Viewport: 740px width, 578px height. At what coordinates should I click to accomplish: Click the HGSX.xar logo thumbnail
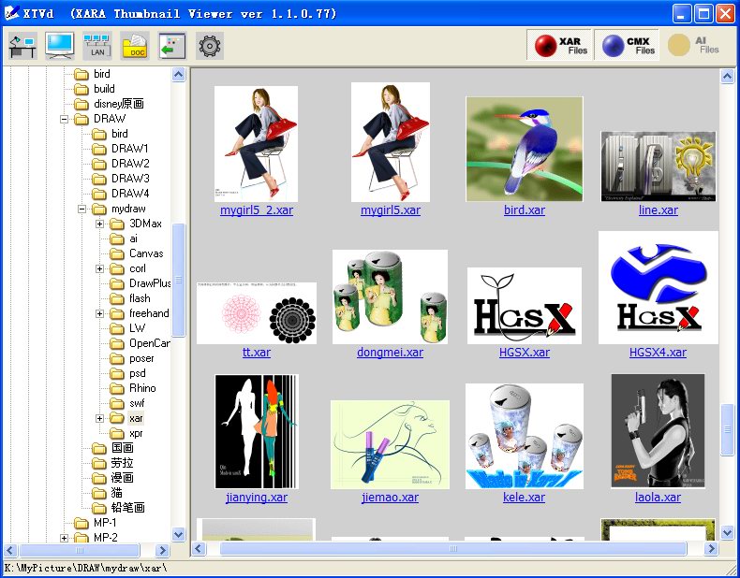[525, 306]
